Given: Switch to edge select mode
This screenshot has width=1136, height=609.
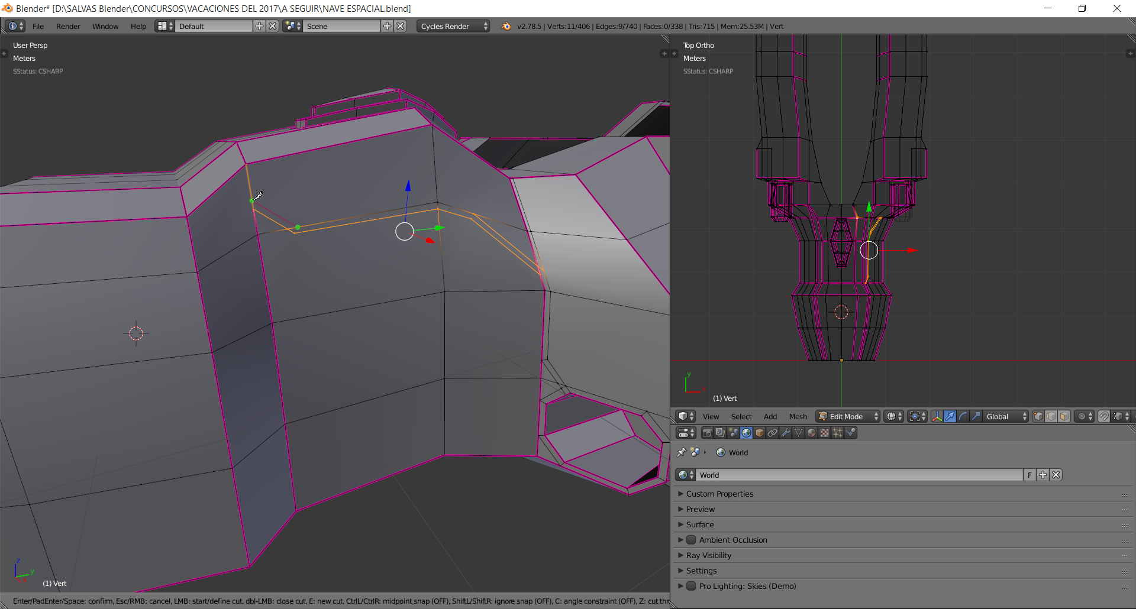Looking at the screenshot, I should (x=1051, y=416).
